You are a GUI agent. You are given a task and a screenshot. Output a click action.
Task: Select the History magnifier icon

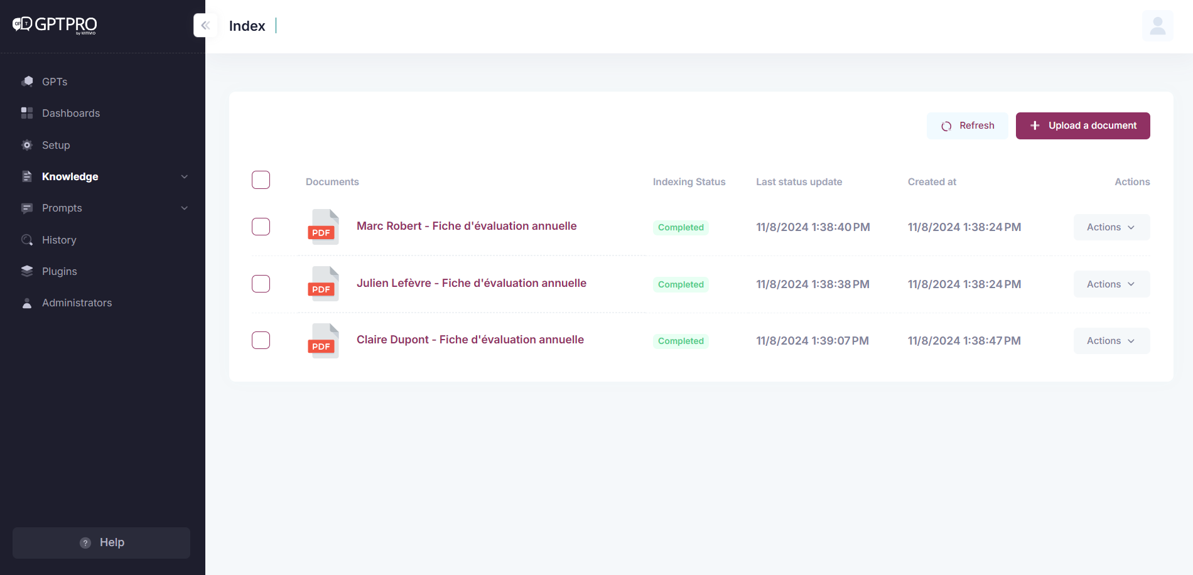(28, 240)
